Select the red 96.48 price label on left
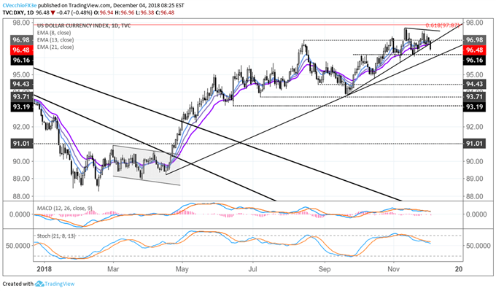Viewport: 496px width, 291px height. (22, 50)
